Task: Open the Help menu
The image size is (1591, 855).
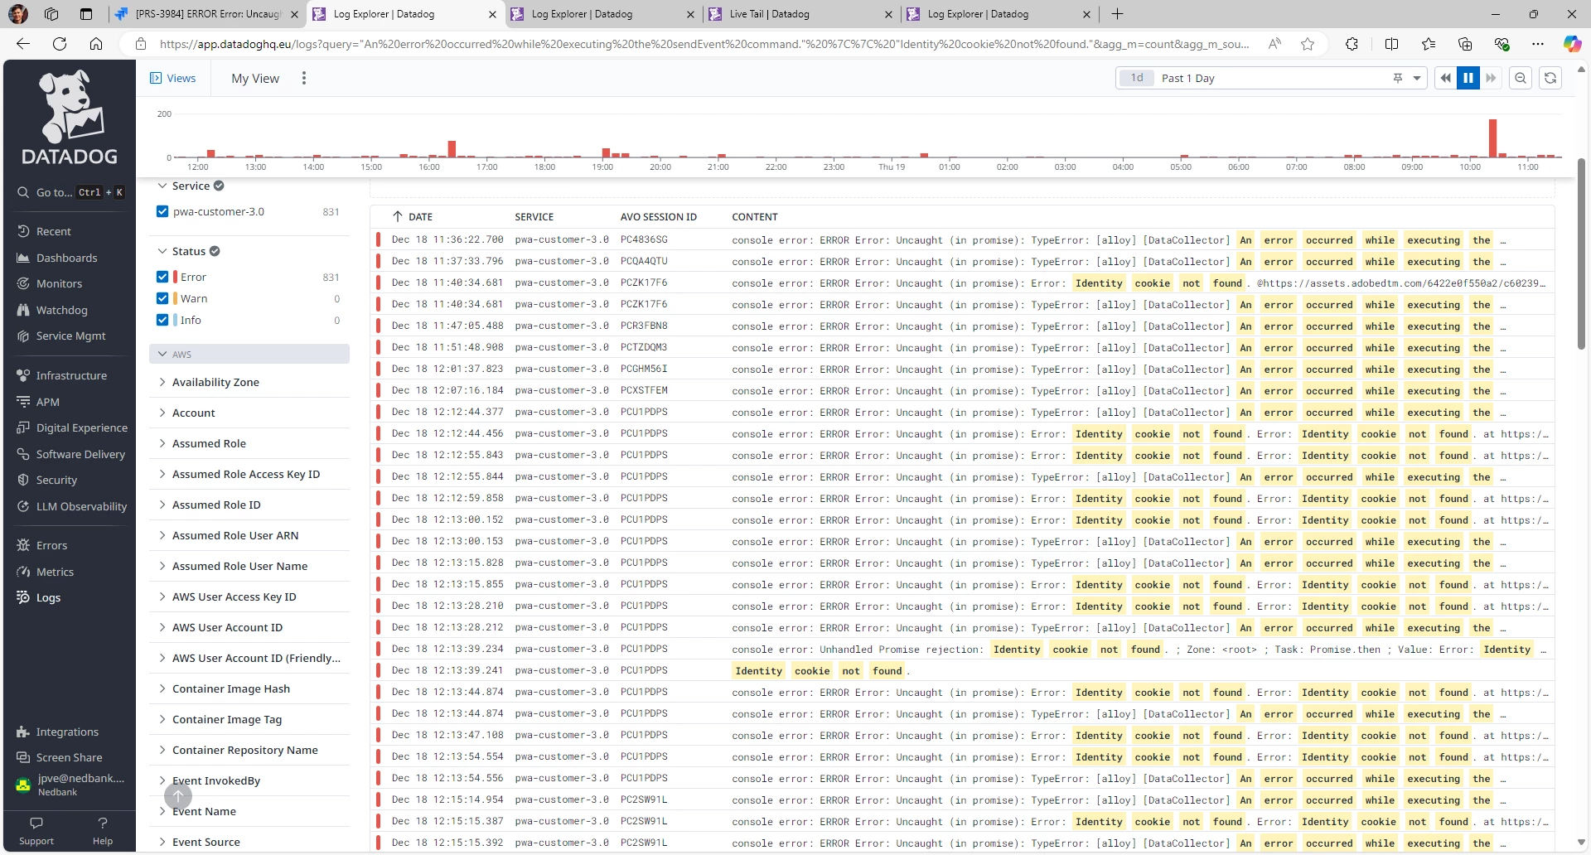Action: pos(103,831)
